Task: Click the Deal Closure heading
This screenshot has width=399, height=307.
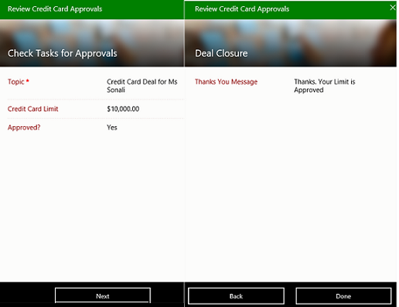Action: (221, 53)
